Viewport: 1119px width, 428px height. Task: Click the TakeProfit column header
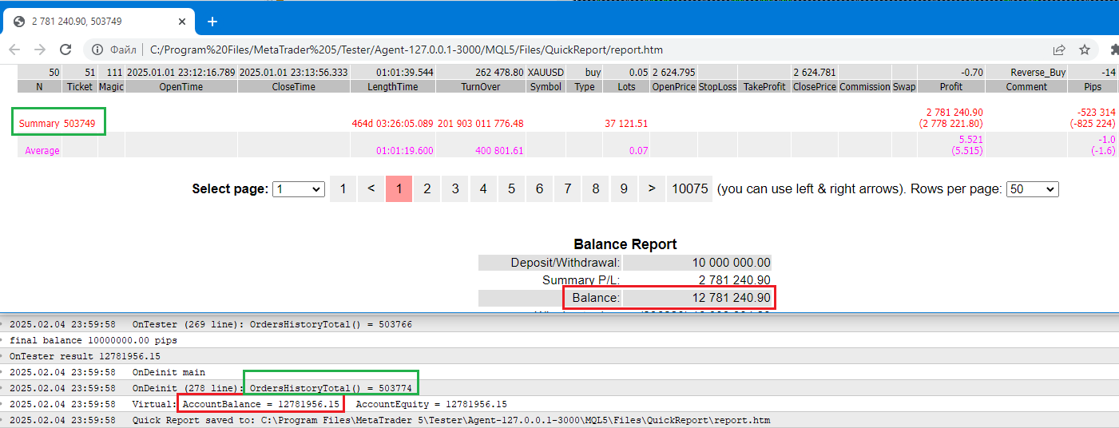(x=764, y=86)
